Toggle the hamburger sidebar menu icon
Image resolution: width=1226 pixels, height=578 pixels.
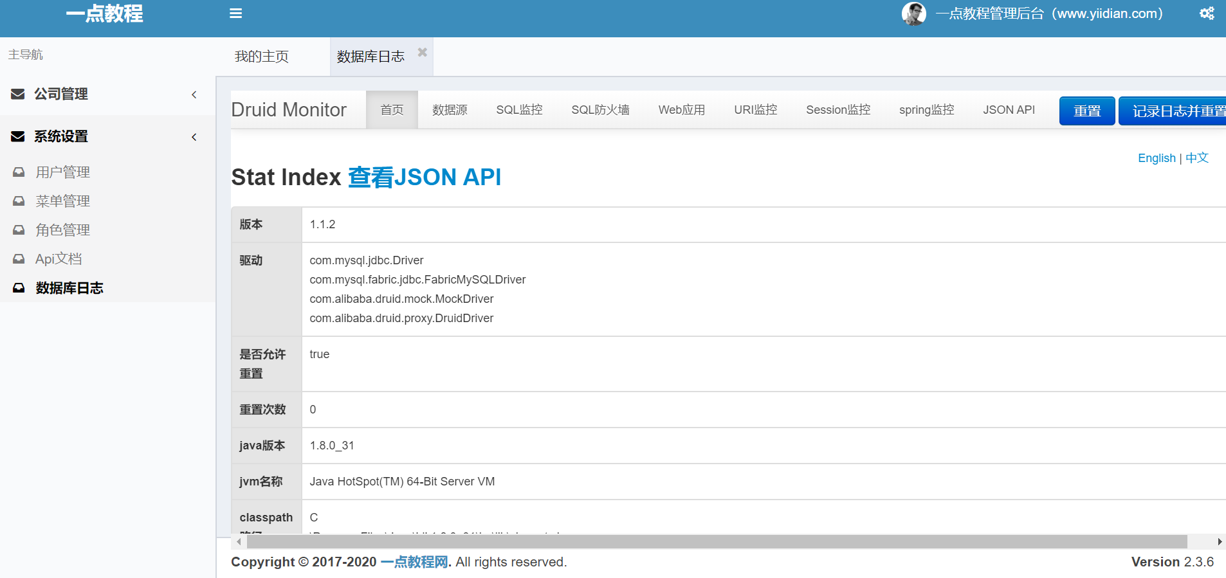click(235, 14)
